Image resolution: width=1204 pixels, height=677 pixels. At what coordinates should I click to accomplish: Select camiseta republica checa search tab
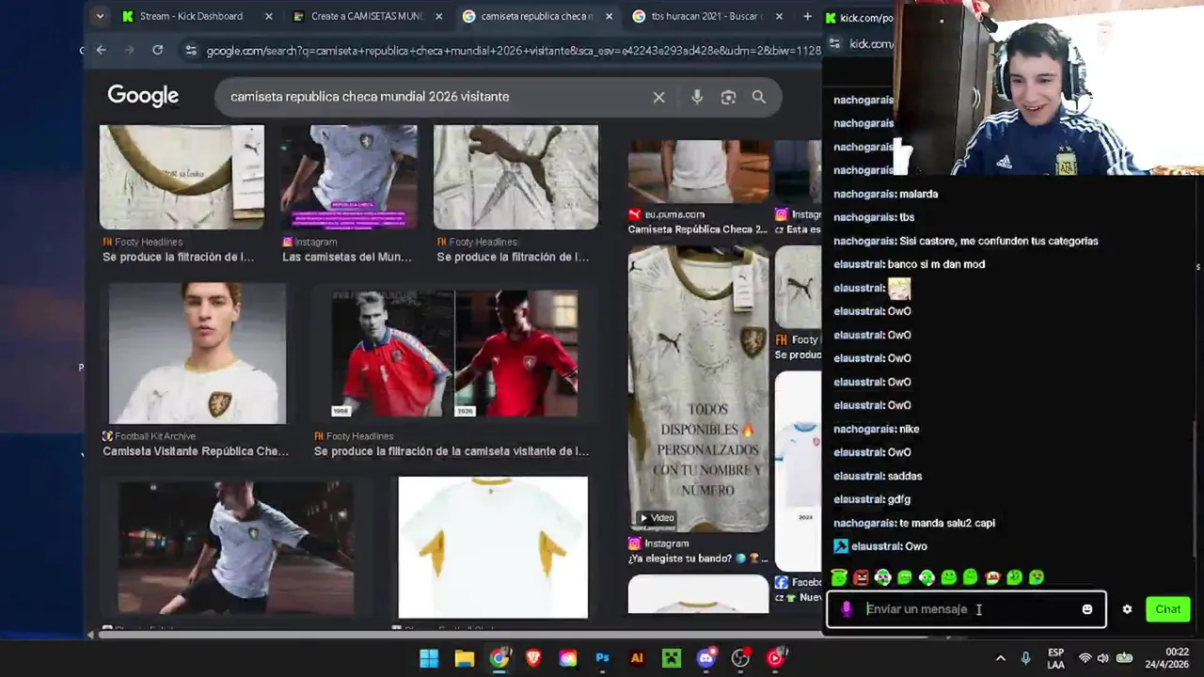click(538, 16)
